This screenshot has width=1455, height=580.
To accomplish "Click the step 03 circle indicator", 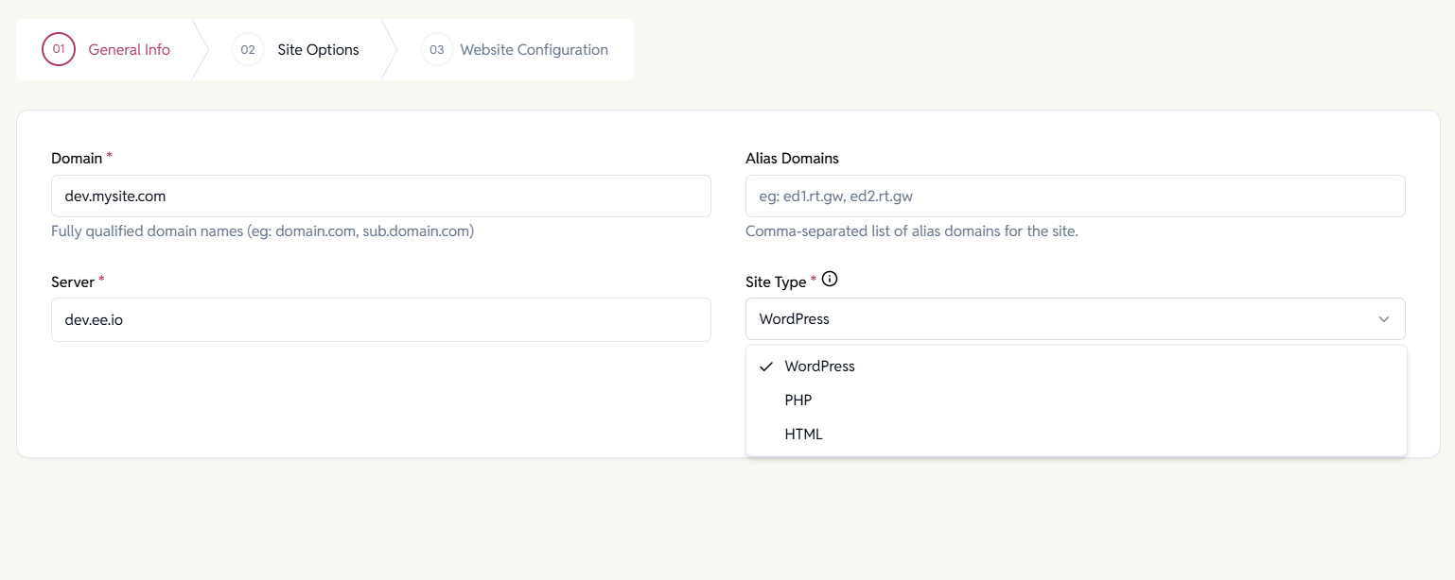I will pyautogui.click(x=436, y=49).
